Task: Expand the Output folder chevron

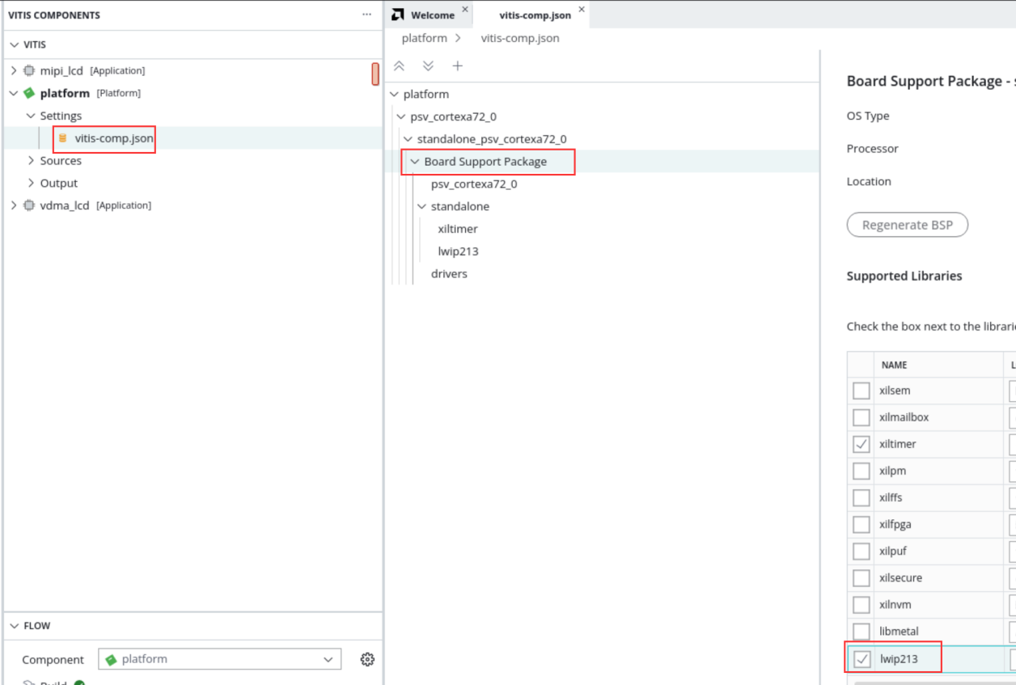Action: pyautogui.click(x=32, y=183)
